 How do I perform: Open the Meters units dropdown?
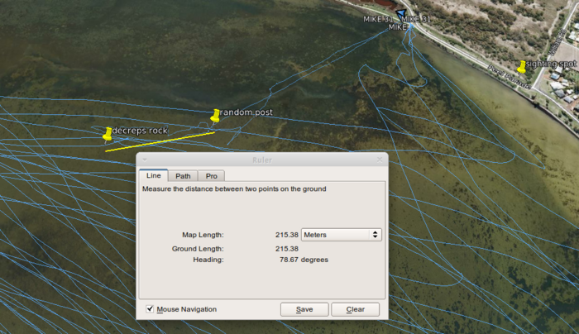click(x=341, y=235)
